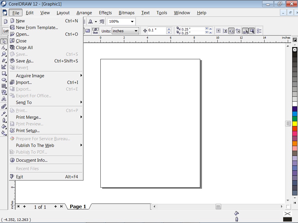Select the Eyedropper tool
298x223 pixels.
[x=4, y=114]
